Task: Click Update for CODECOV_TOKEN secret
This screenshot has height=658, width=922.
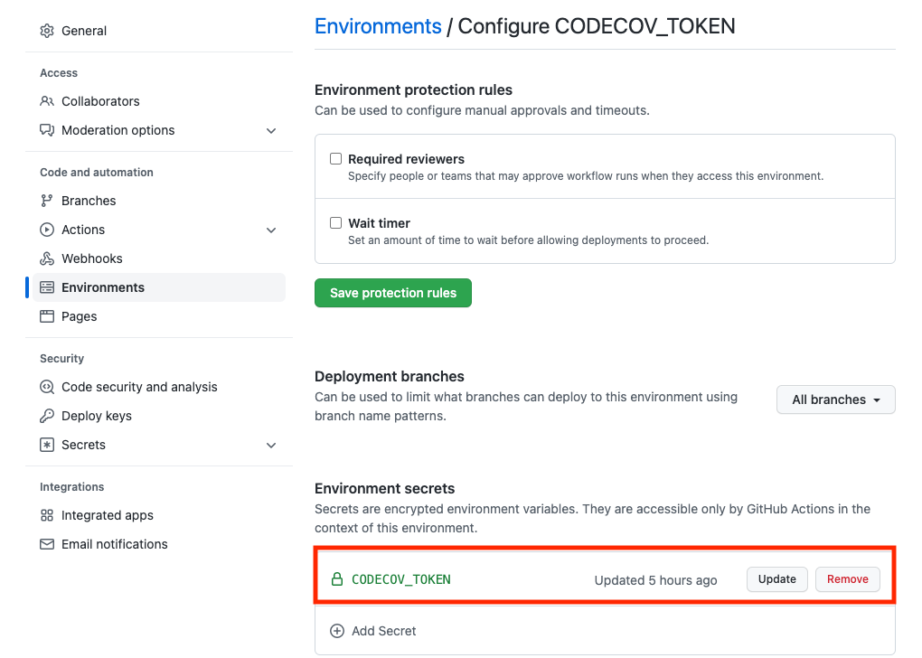Action: click(776, 579)
